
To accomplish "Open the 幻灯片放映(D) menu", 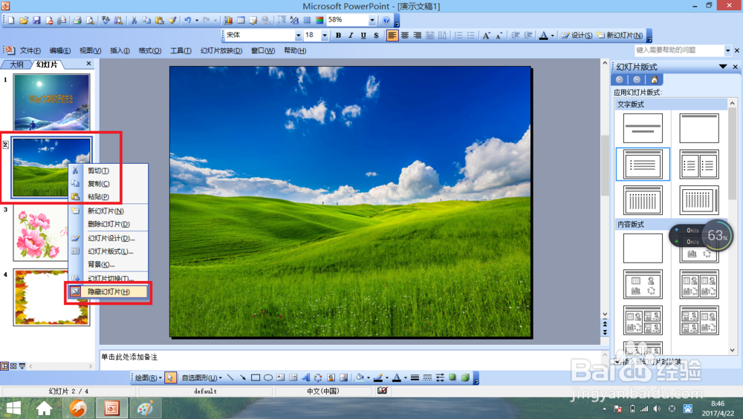I will click(x=221, y=50).
